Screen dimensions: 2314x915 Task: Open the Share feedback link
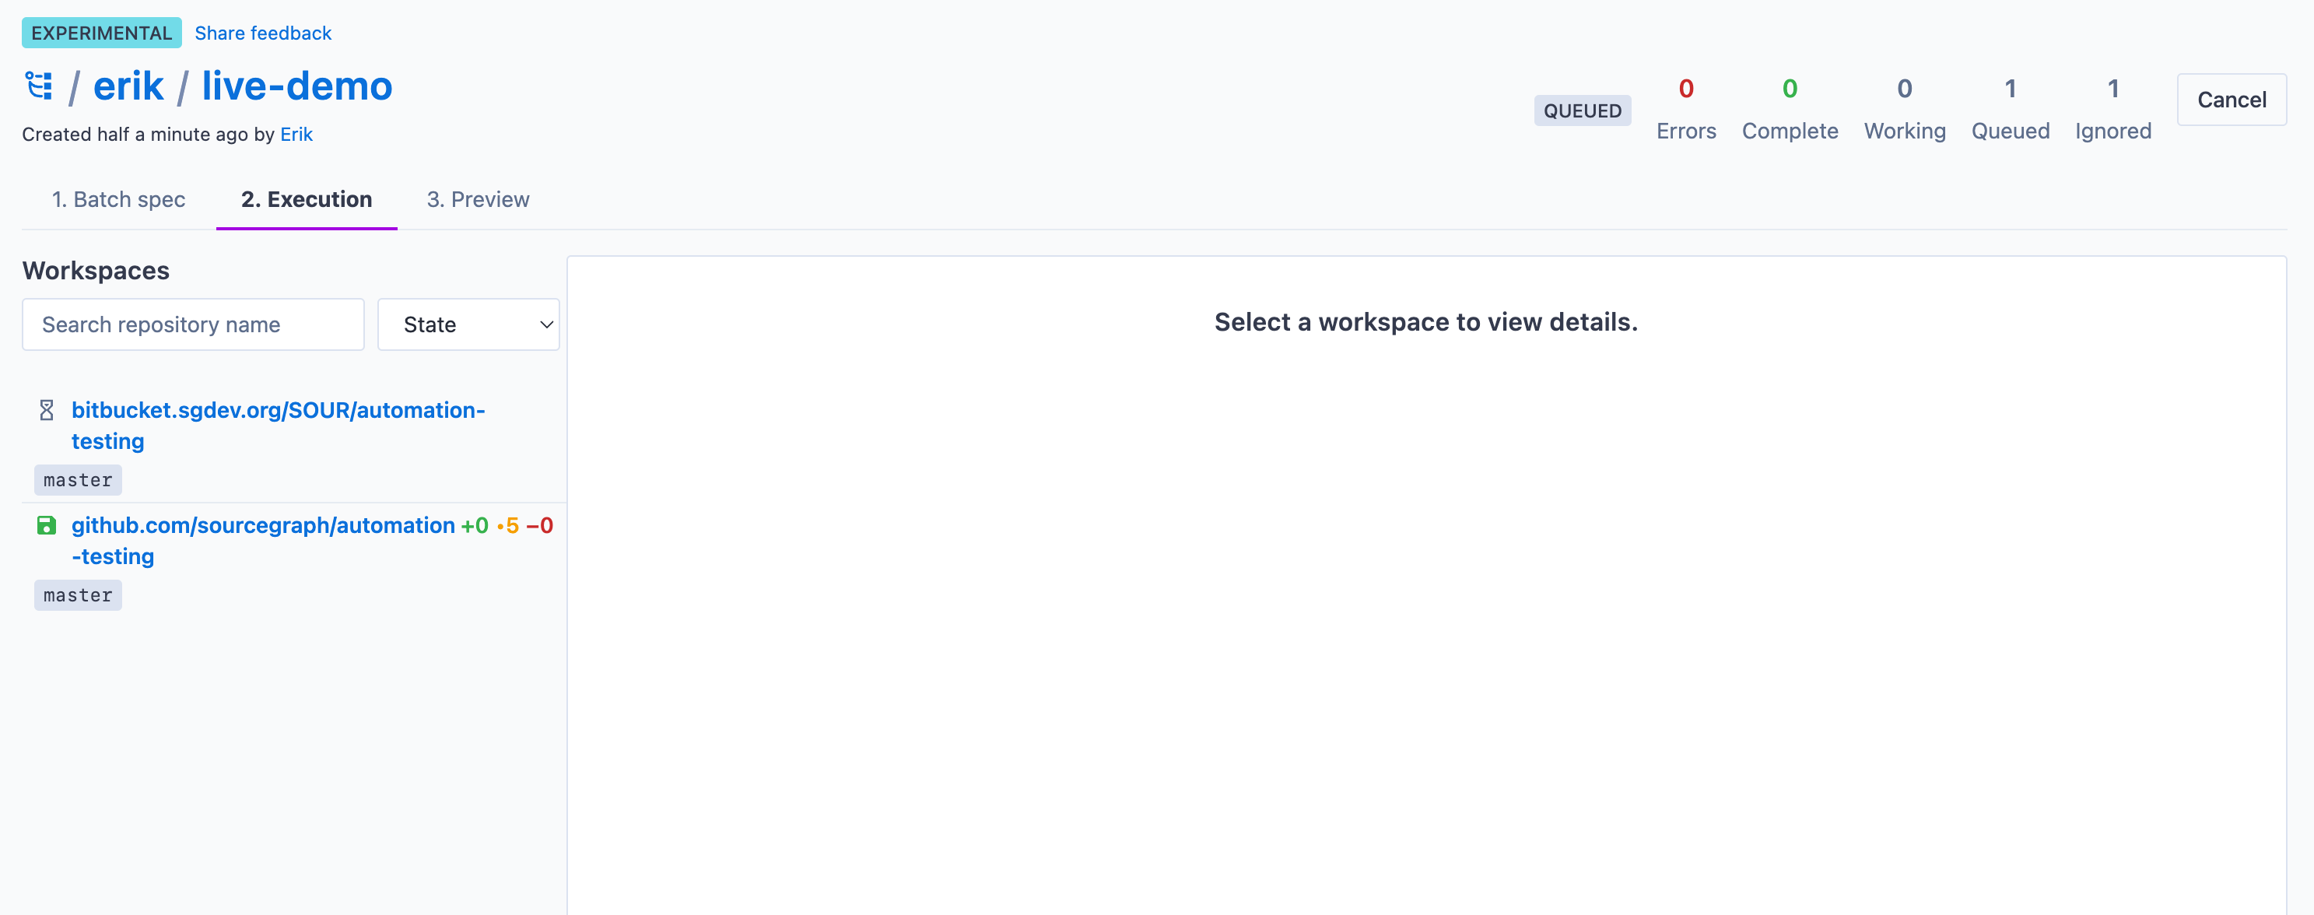coord(263,33)
